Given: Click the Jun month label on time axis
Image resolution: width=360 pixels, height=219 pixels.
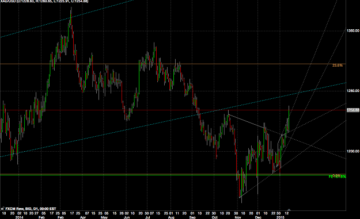Looking at the screenshot, I should (127, 217).
